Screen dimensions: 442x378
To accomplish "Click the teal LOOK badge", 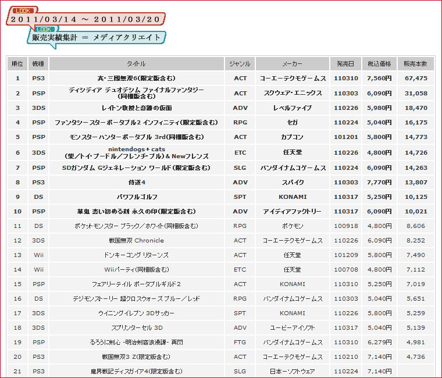I will point(44,29).
